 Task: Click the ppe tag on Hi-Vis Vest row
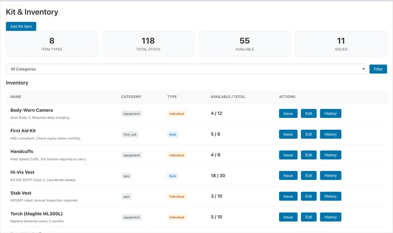127,176
